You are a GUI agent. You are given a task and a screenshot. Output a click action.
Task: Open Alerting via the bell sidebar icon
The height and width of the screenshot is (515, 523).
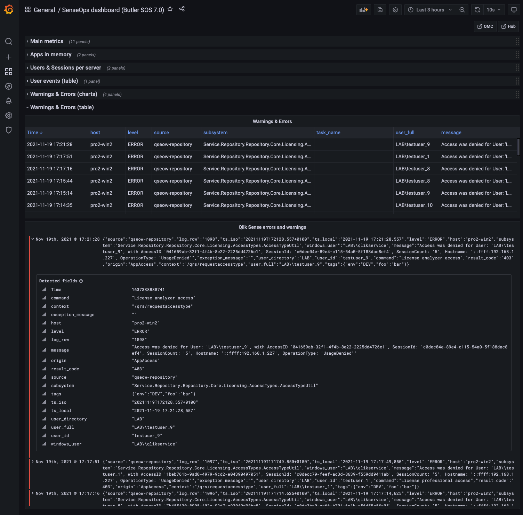(9, 101)
